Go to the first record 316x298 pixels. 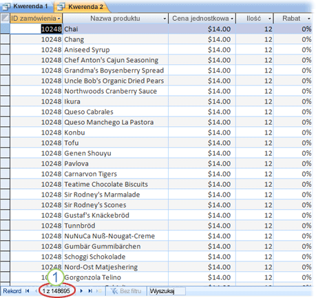click(28, 291)
